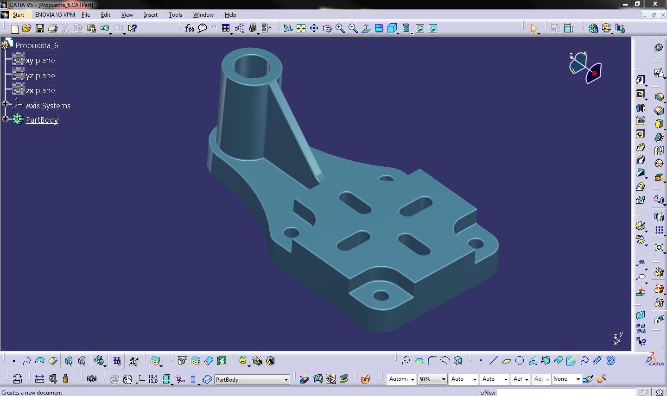Select the xy plane in tree
This screenshot has width=667, height=396.
40,60
